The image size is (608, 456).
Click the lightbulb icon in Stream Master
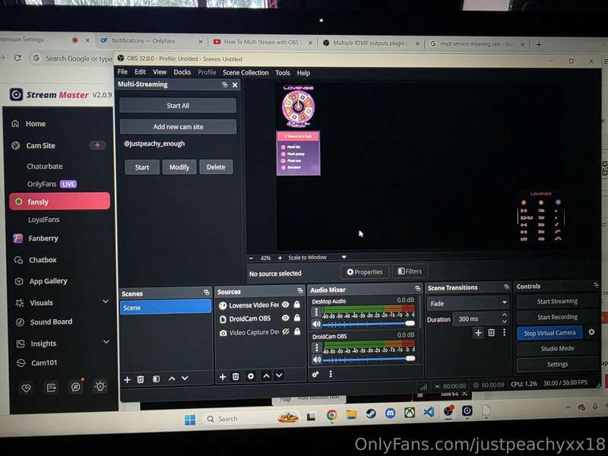coord(100,386)
